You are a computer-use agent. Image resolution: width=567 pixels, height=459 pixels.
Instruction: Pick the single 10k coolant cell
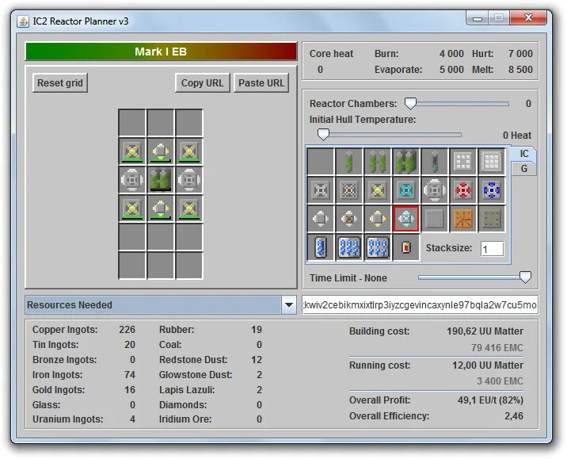321,247
